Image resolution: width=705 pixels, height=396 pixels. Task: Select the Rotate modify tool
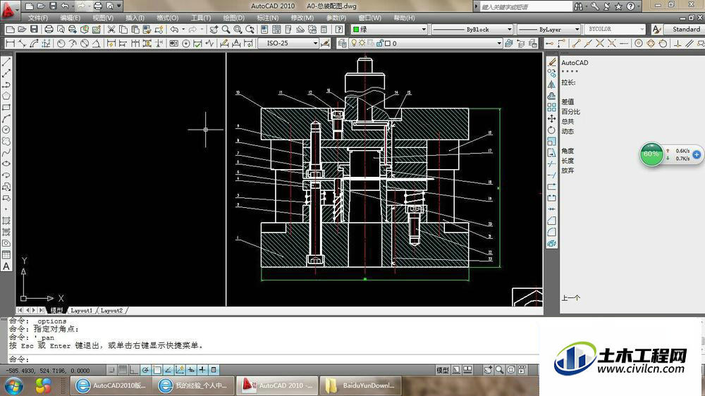click(552, 130)
